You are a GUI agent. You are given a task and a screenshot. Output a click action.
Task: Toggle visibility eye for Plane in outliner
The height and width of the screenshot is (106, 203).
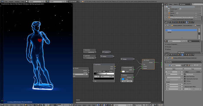196,15
